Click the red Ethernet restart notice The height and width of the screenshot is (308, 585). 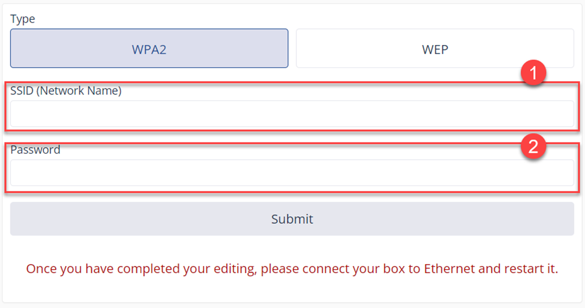click(292, 269)
